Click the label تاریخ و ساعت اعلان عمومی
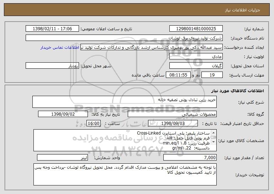This screenshot has height=194, width=274. tap(106, 29)
